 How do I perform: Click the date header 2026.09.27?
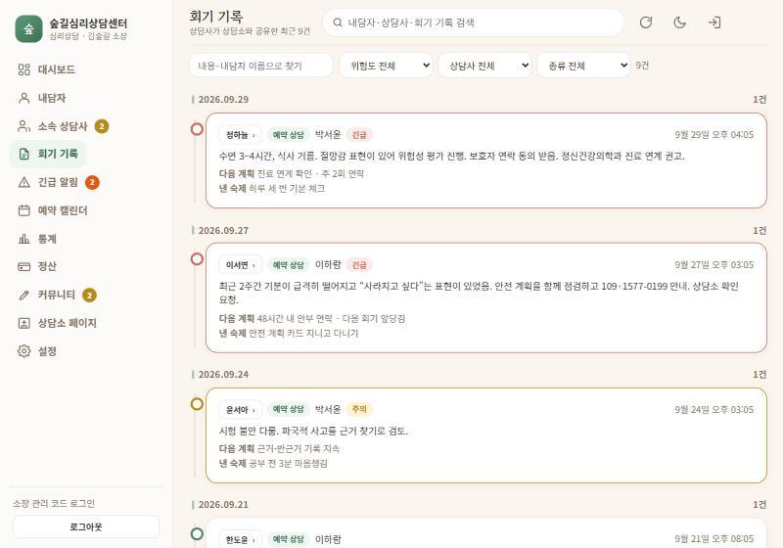point(223,231)
